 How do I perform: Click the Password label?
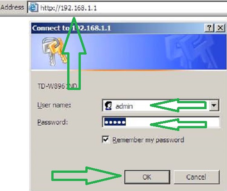[52, 122]
